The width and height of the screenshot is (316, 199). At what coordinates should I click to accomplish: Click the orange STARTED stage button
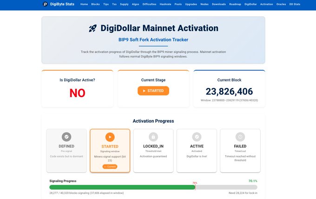(x=153, y=91)
